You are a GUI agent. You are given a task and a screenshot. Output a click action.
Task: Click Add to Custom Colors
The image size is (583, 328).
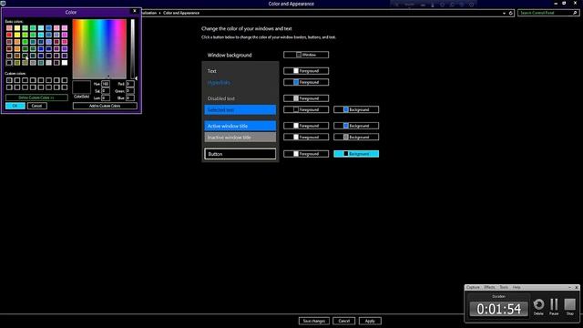105,106
